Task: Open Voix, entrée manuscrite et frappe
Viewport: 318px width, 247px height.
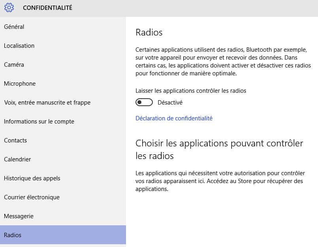Action: pos(63,103)
